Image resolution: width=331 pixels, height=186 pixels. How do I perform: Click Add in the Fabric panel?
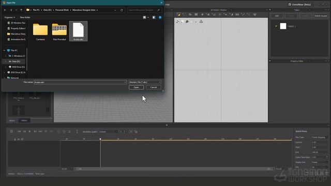pyautogui.click(x=277, y=16)
